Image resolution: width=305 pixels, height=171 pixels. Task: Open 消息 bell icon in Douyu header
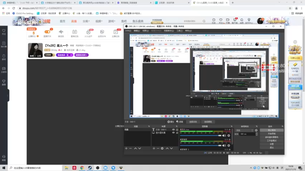[x=242, y=21]
